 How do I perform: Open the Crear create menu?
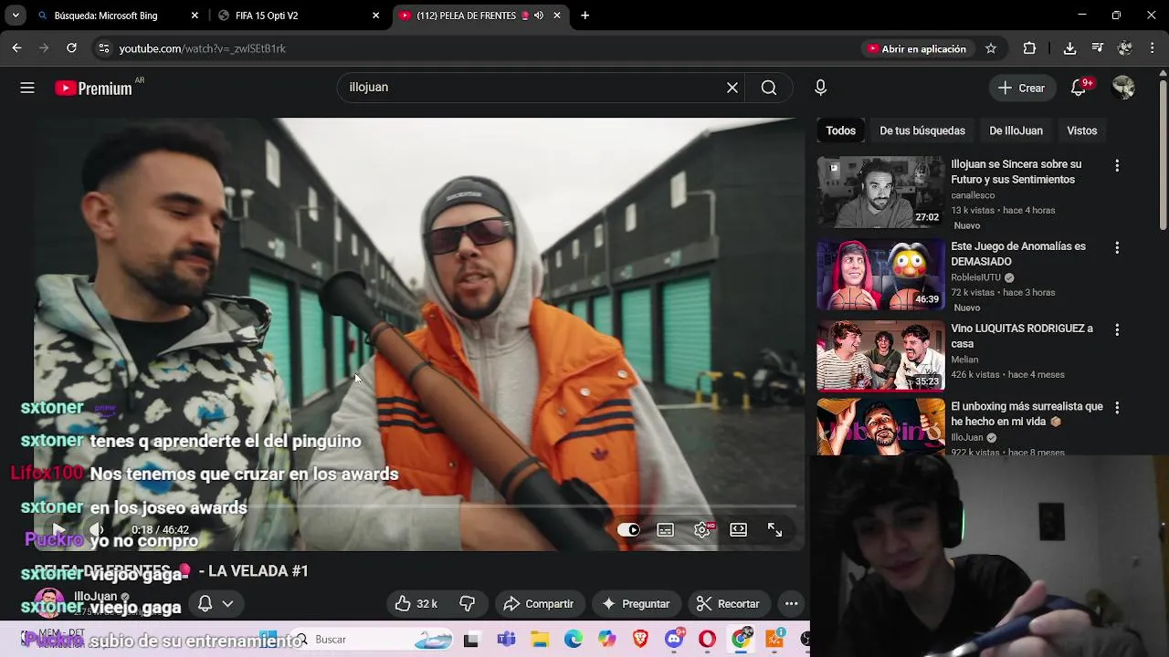1022,88
